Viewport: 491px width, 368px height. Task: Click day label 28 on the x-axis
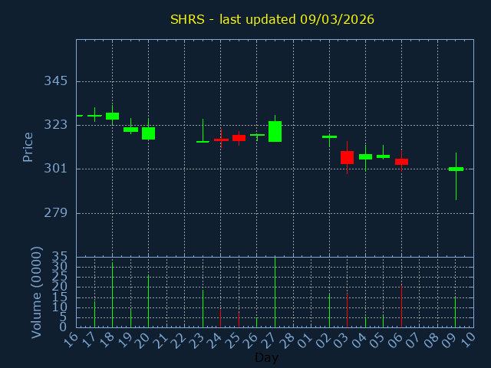point(288,340)
